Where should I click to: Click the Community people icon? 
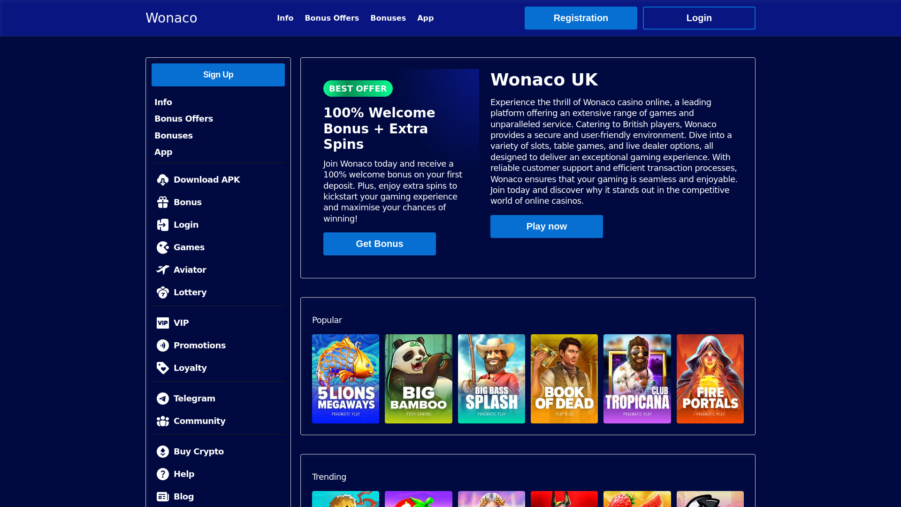click(163, 421)
